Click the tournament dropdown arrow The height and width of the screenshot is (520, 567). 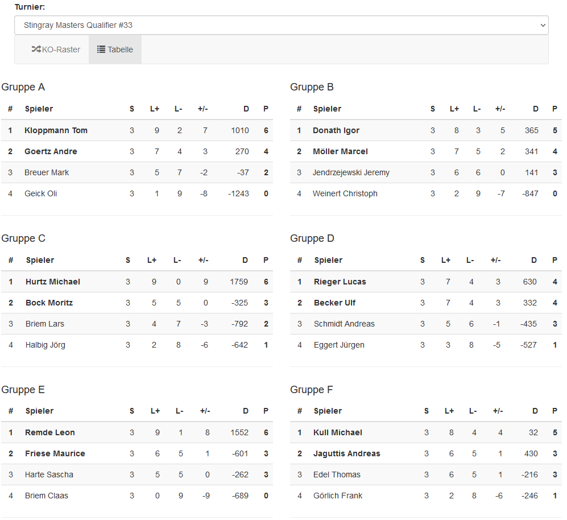543,25
